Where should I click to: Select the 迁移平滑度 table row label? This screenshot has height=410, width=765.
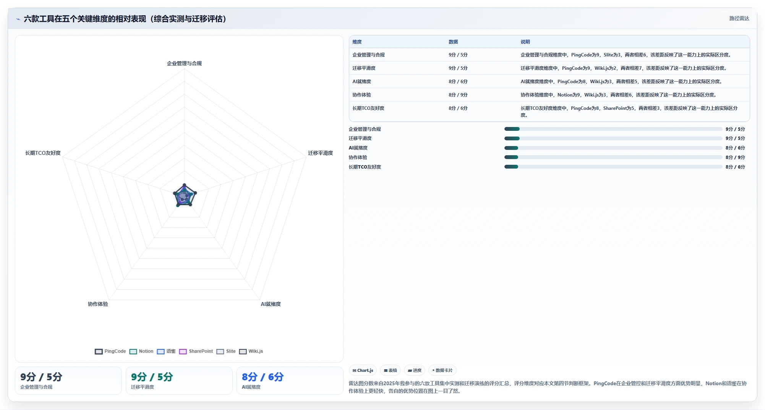point(364,68)
